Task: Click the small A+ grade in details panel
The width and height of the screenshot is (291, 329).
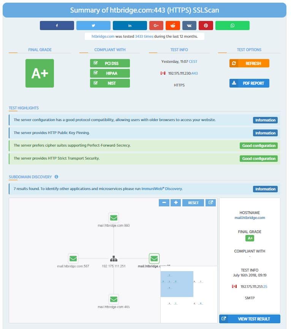Action: [250, 238]
